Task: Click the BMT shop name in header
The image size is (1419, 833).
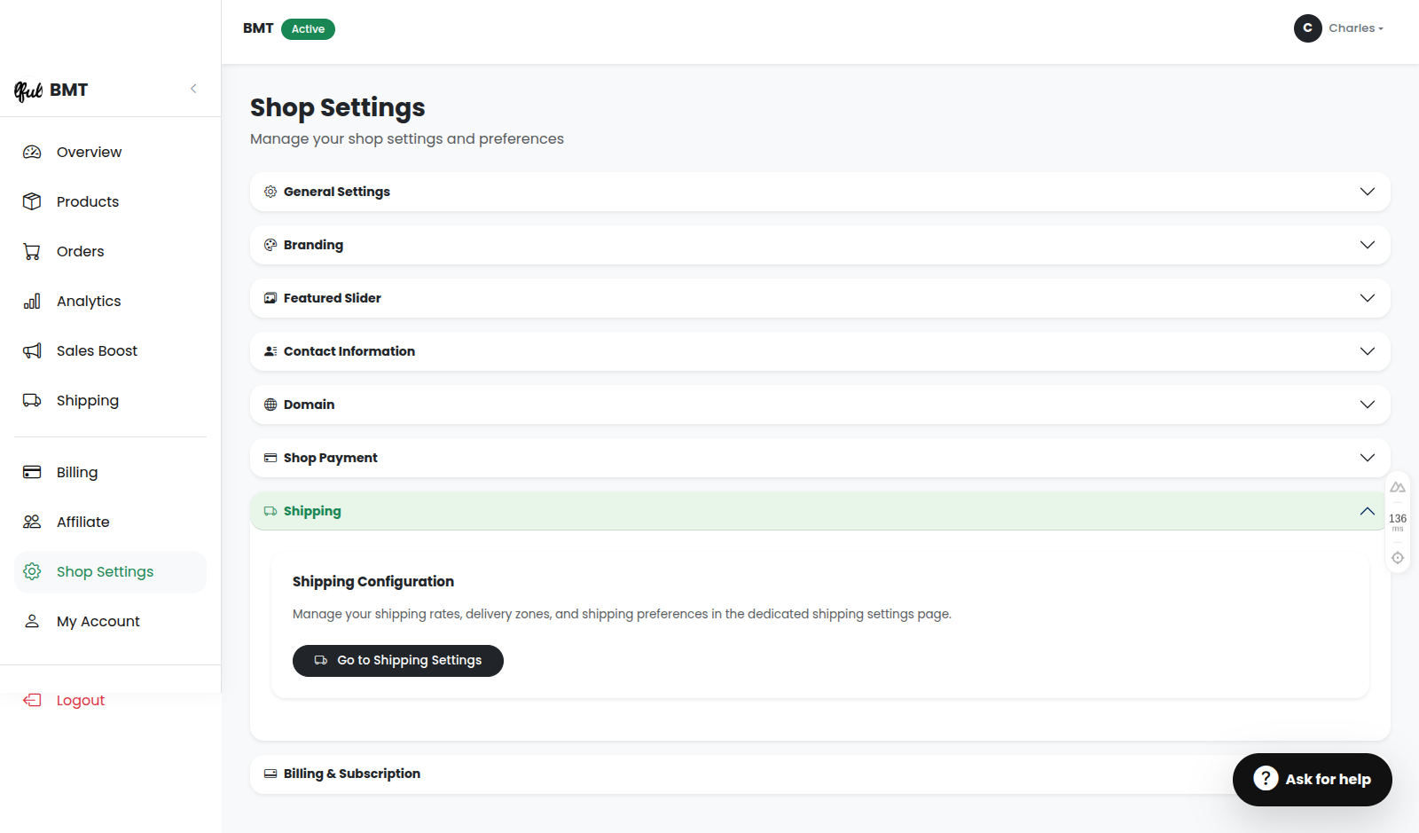Action: coord(258,28)
